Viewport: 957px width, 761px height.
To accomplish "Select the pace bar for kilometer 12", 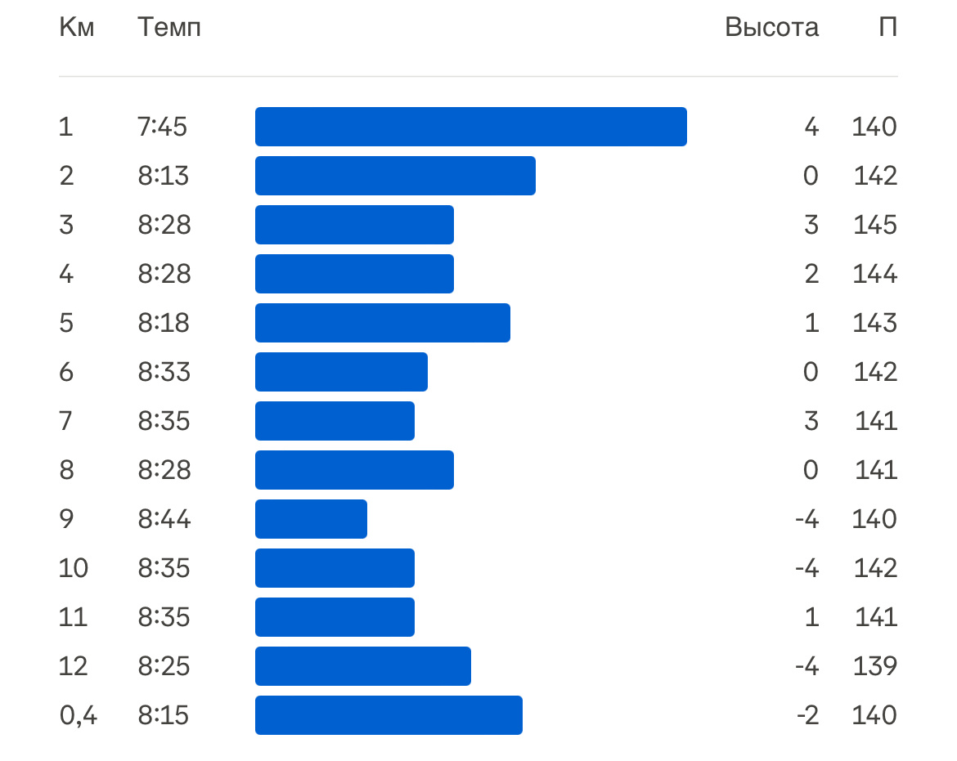I will pos(362,666).
